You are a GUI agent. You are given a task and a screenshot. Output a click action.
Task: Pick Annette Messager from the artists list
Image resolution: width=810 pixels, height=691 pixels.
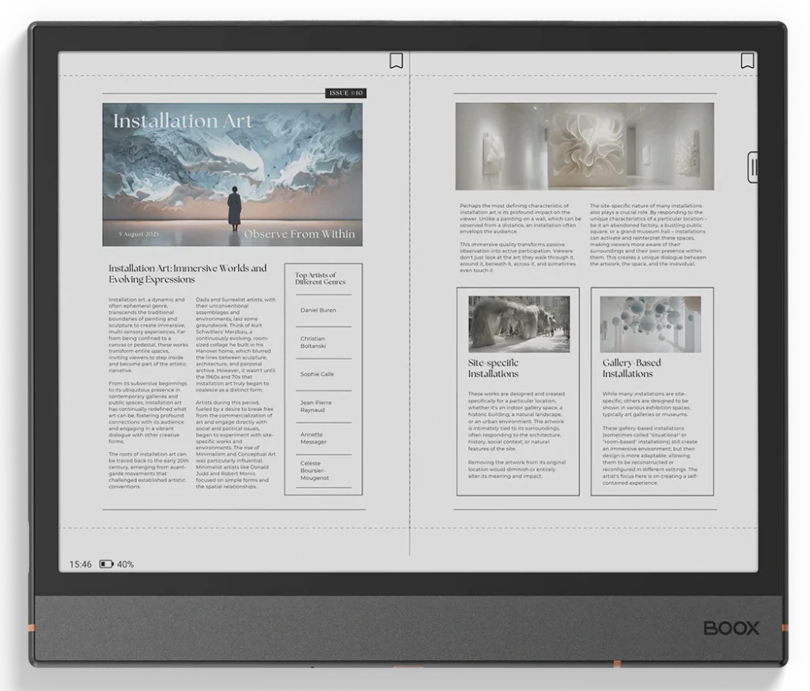click(x=314, y=438)
